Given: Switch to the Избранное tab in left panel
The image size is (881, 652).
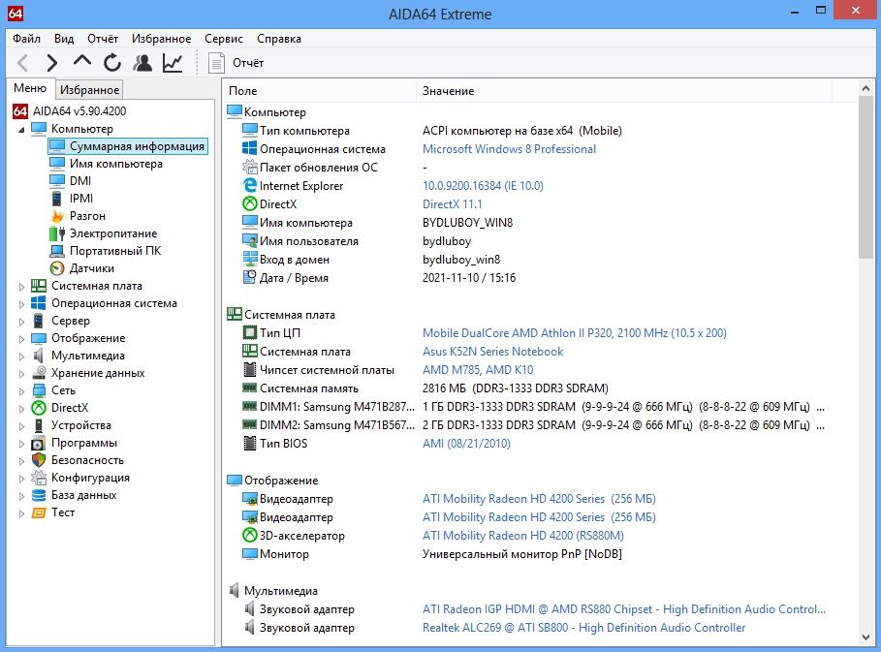Looking at the screenshot, I should (90, 90).
